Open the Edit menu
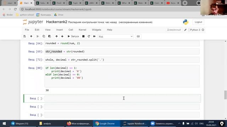 (37, 30)
